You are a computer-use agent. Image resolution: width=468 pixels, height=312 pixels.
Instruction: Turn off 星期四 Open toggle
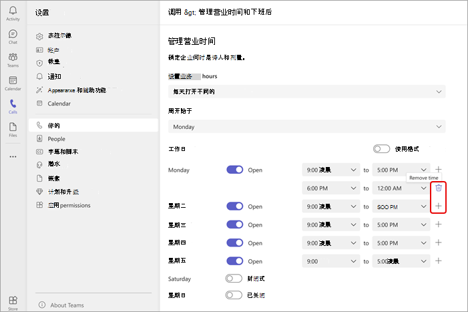tap(235, 243)
